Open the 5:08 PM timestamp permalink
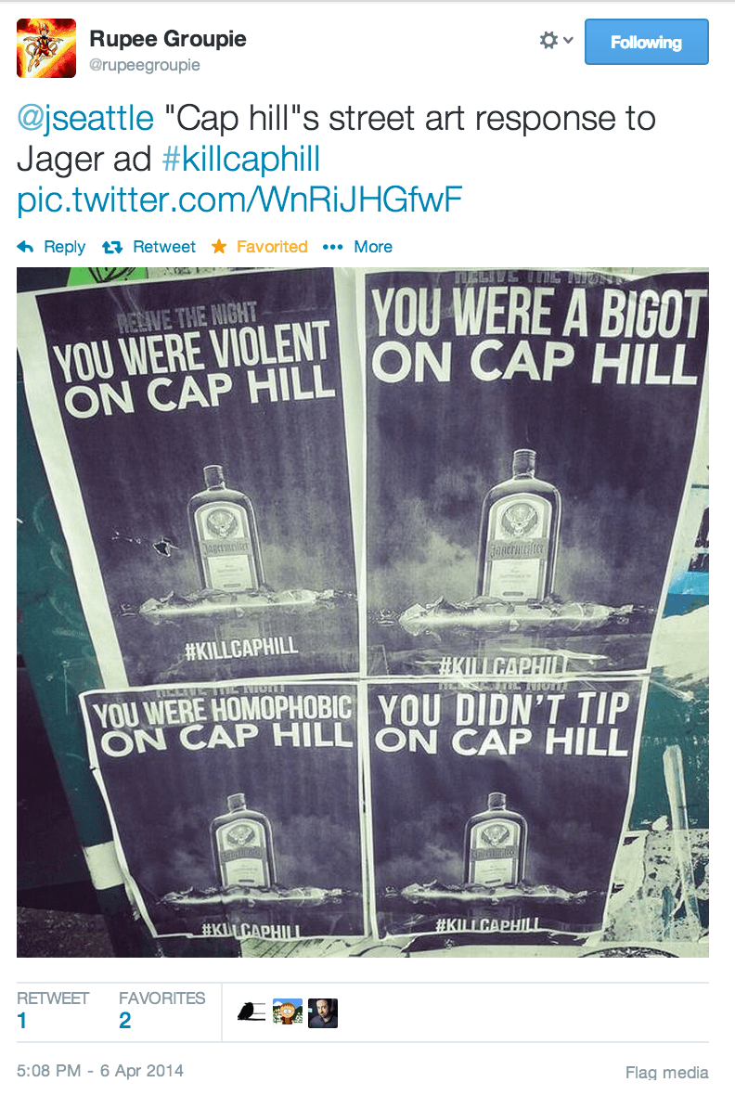735x1095 pixels. (x=100, y=1071)
